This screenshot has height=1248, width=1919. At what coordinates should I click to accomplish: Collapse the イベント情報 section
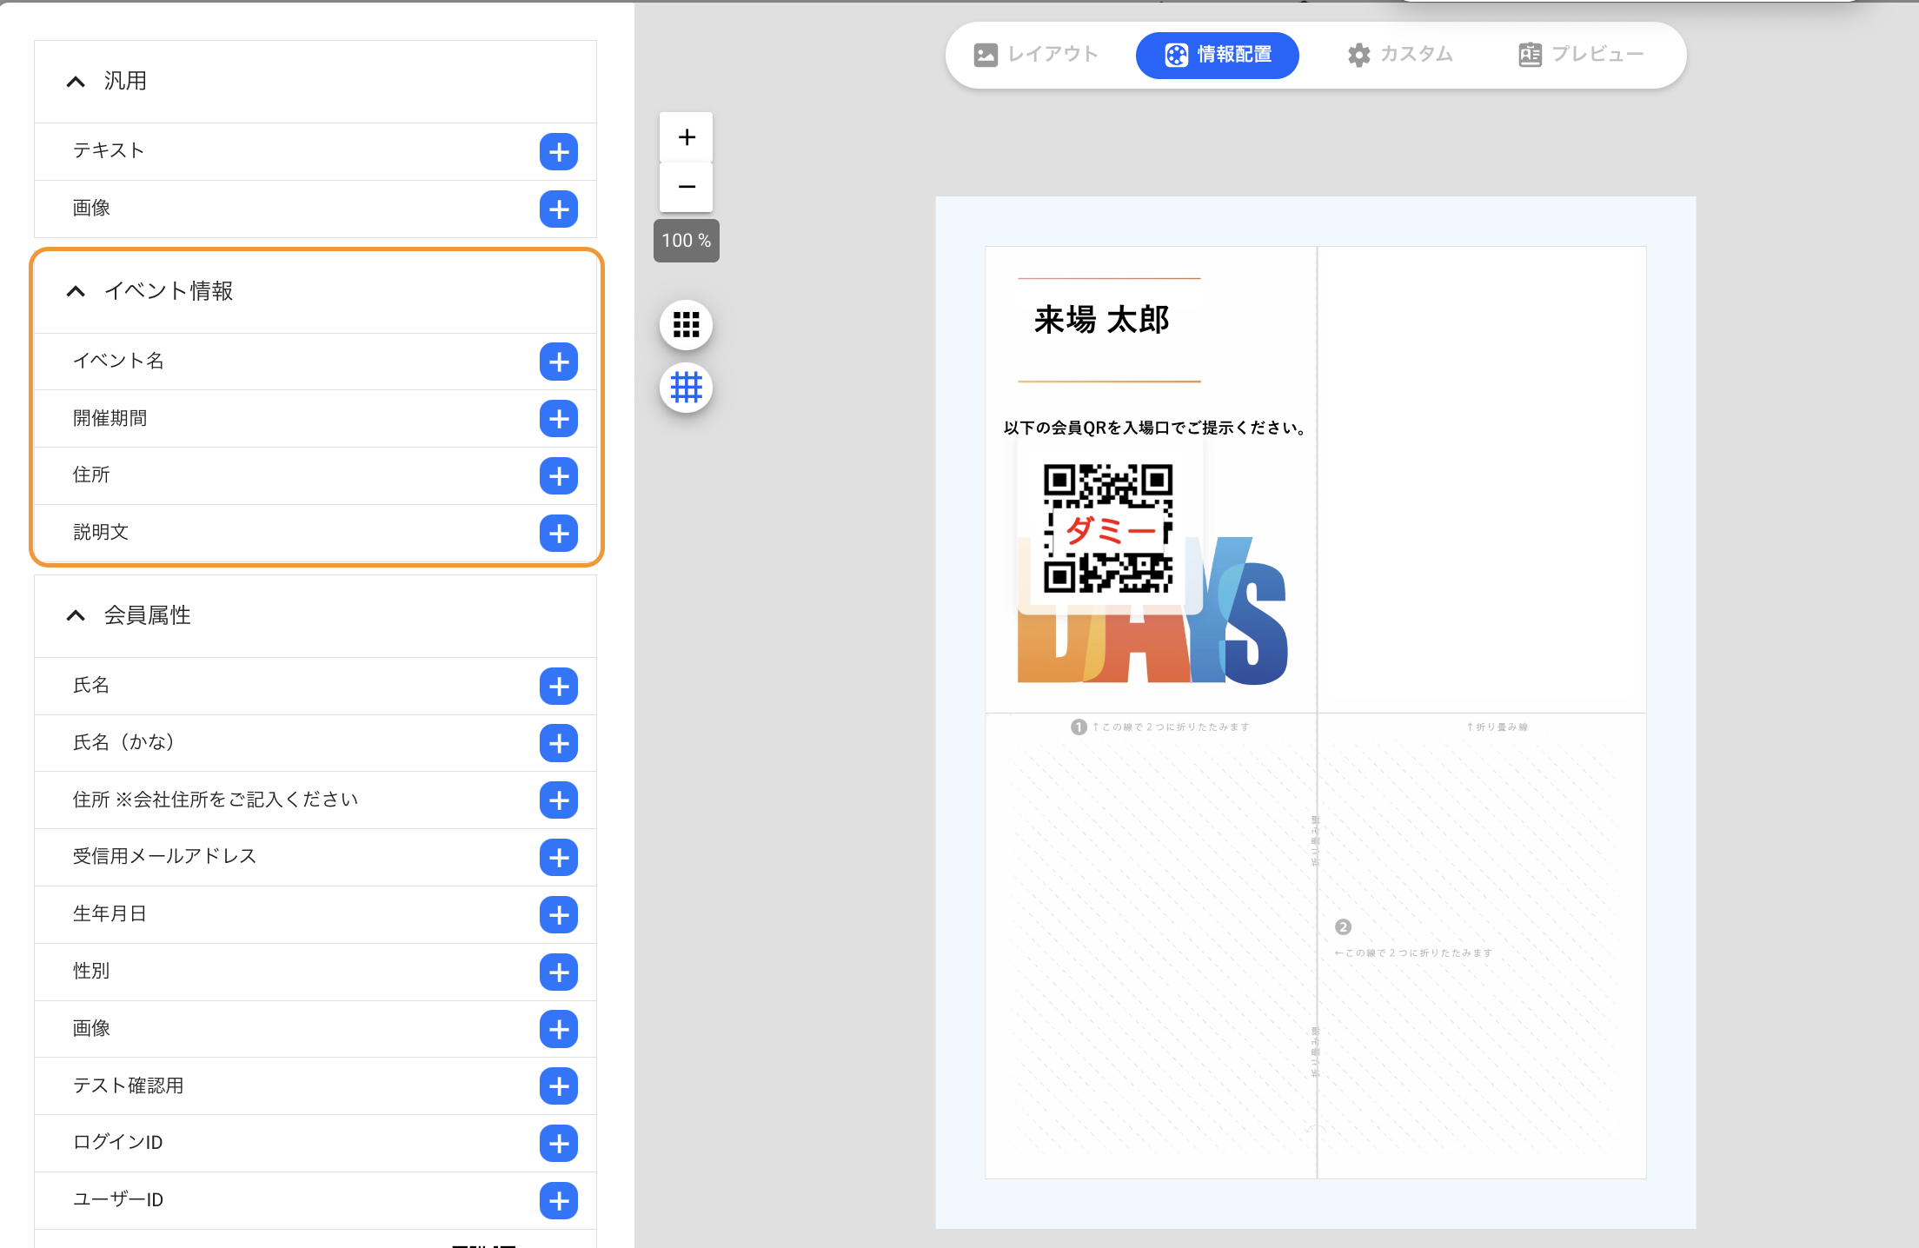[76, 291]
